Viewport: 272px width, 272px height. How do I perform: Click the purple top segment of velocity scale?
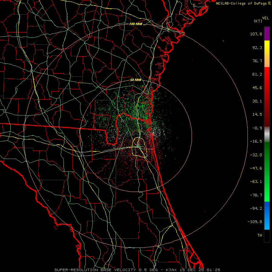point(267,34)
